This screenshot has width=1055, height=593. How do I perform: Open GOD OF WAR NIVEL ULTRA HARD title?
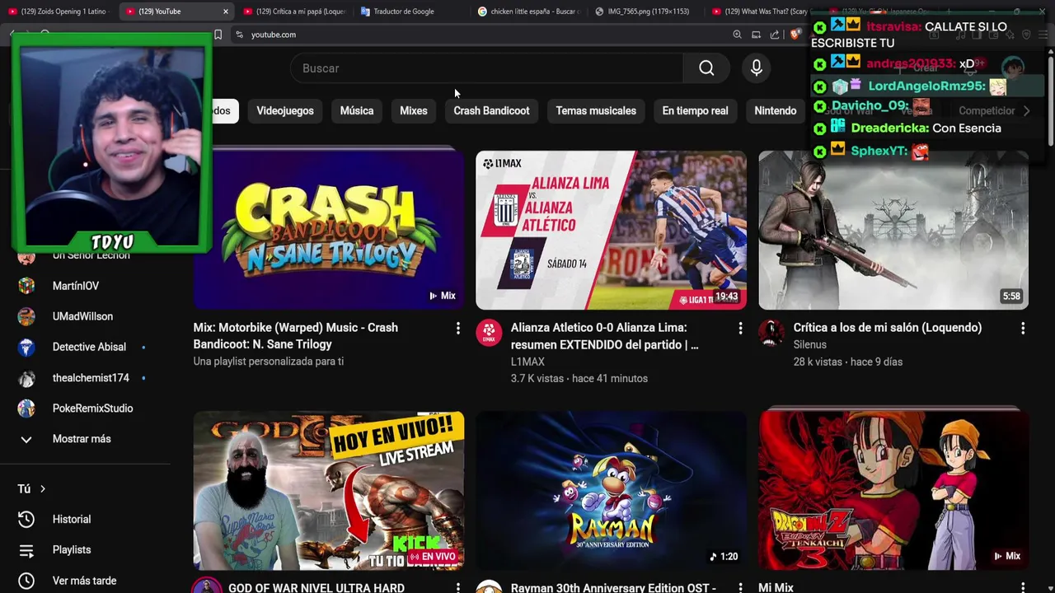316,588
